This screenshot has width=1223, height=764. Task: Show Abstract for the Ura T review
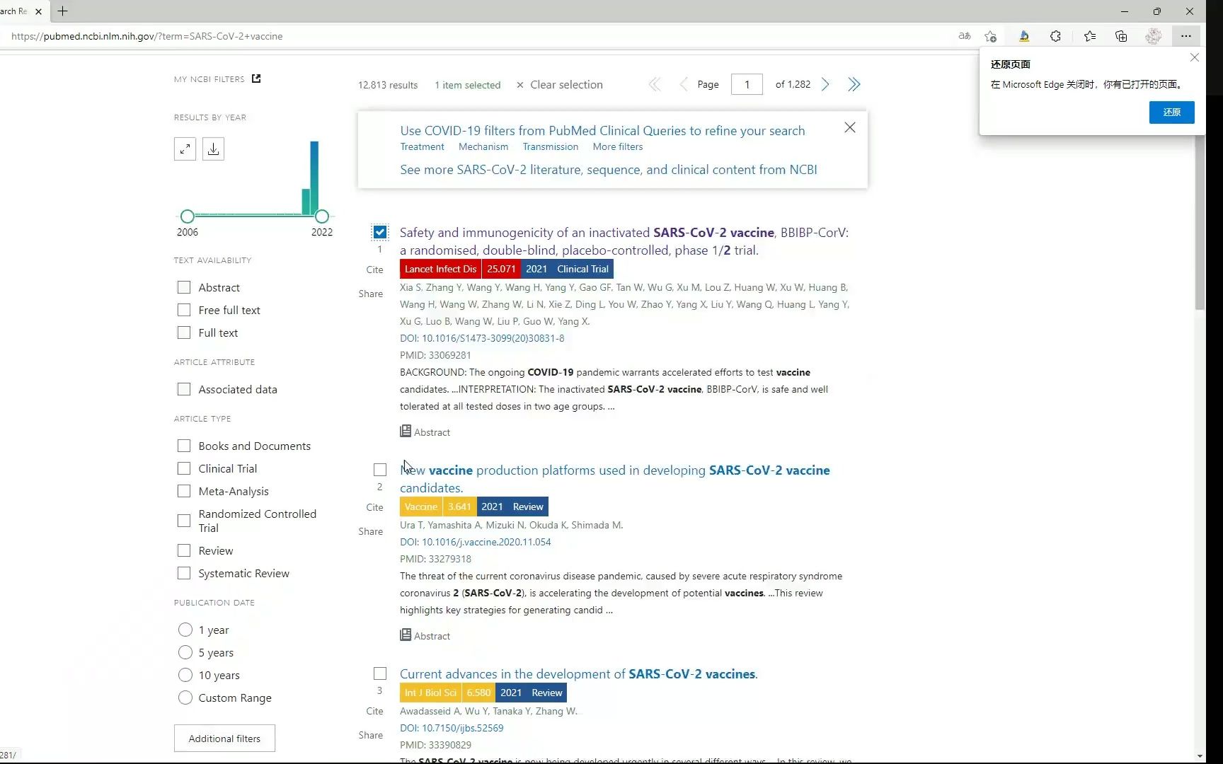coord(425,635)
